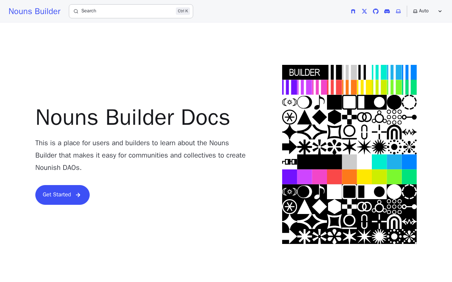
Task: Open the Auto theme selector
Action: [428, 11]
